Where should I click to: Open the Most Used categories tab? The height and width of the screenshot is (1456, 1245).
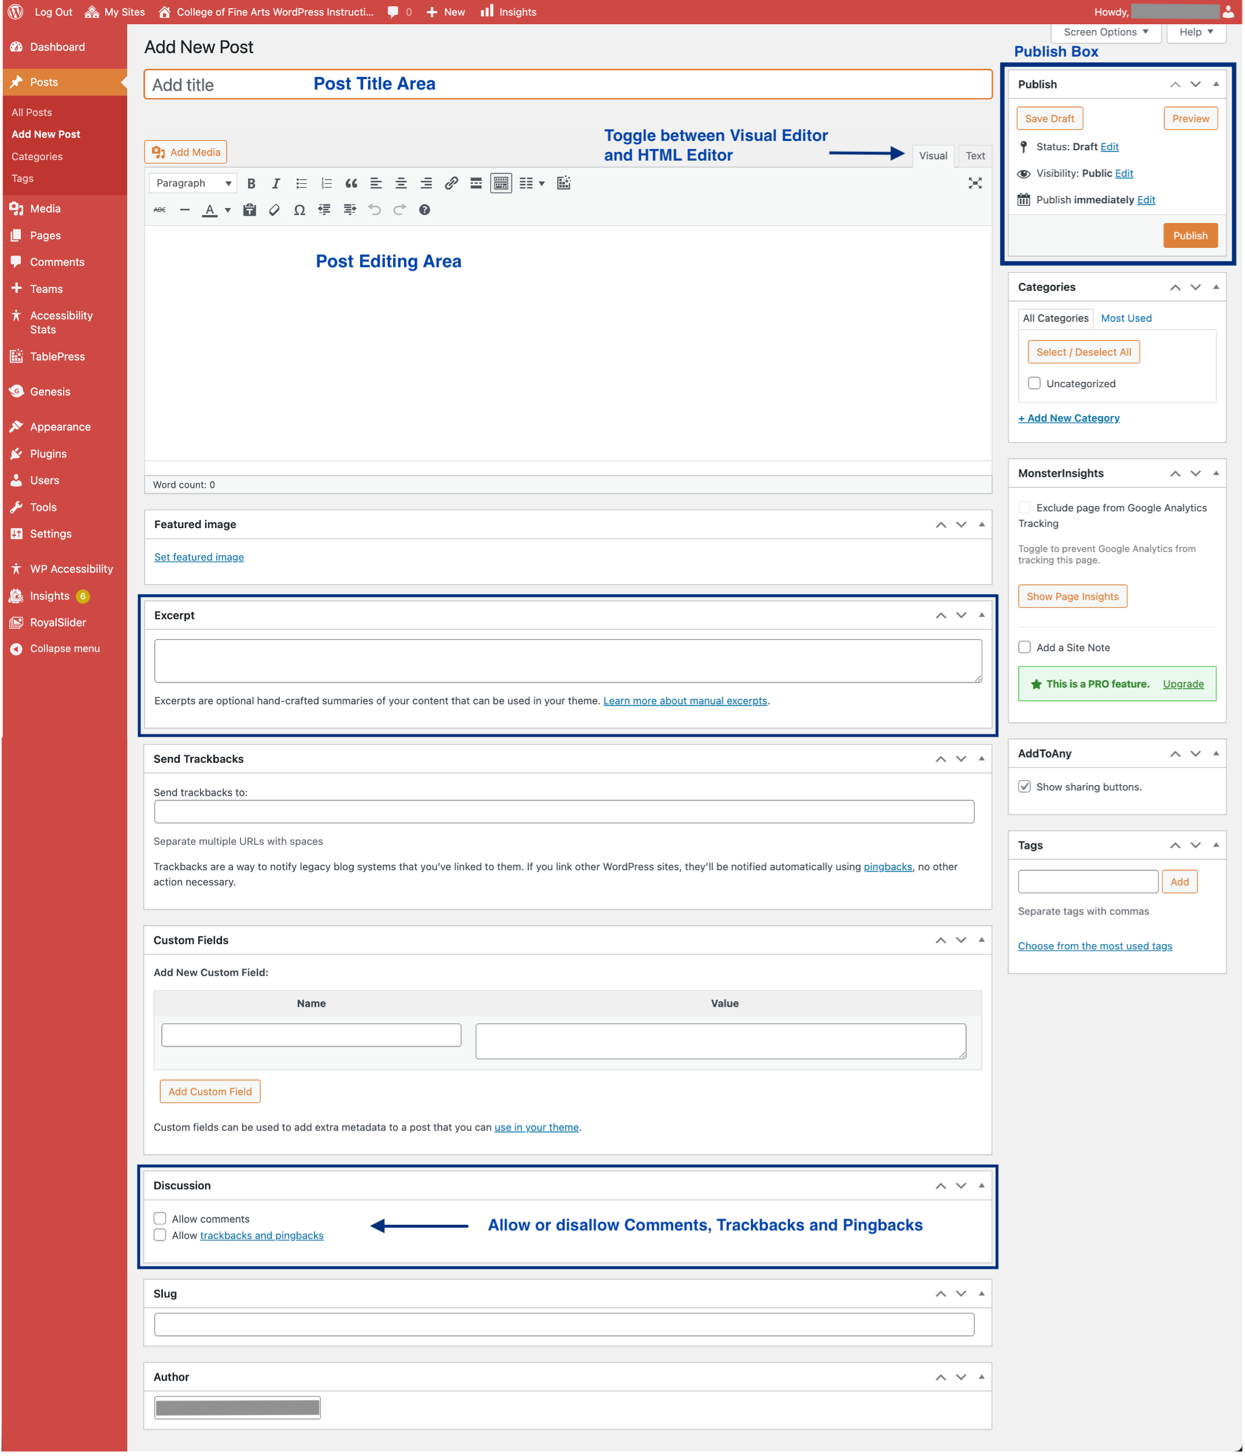[1125, 318]
